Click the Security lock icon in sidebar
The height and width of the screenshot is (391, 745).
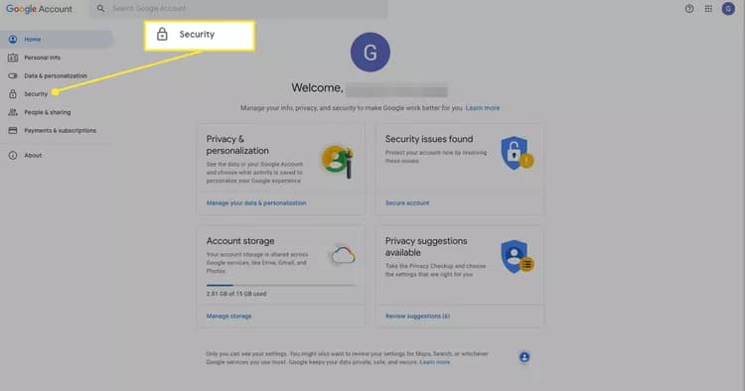point(13,94)
